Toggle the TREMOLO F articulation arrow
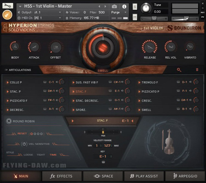The height and width of the screenshot is (183, 206). pyautogui.click(x=139, y=82)
